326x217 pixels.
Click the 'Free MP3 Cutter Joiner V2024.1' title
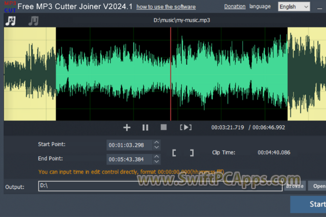(x=75, y=7)
